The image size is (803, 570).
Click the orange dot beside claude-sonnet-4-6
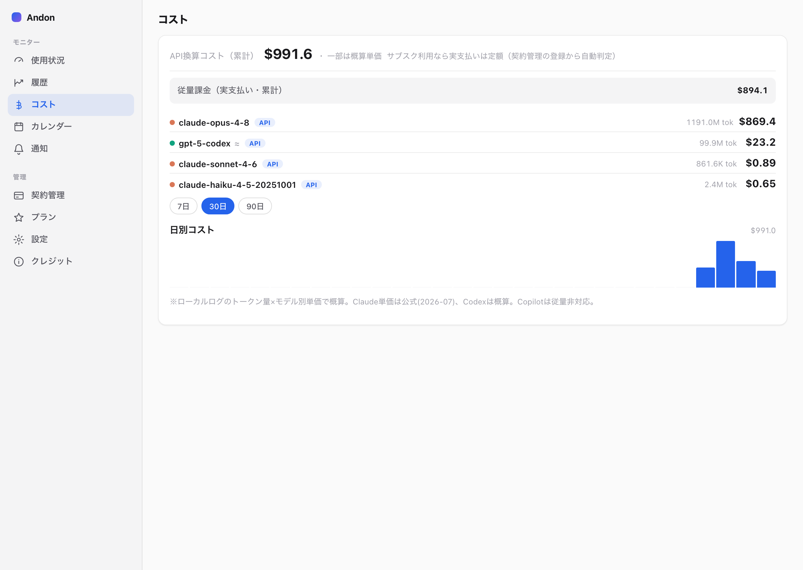tap(172, 164)
